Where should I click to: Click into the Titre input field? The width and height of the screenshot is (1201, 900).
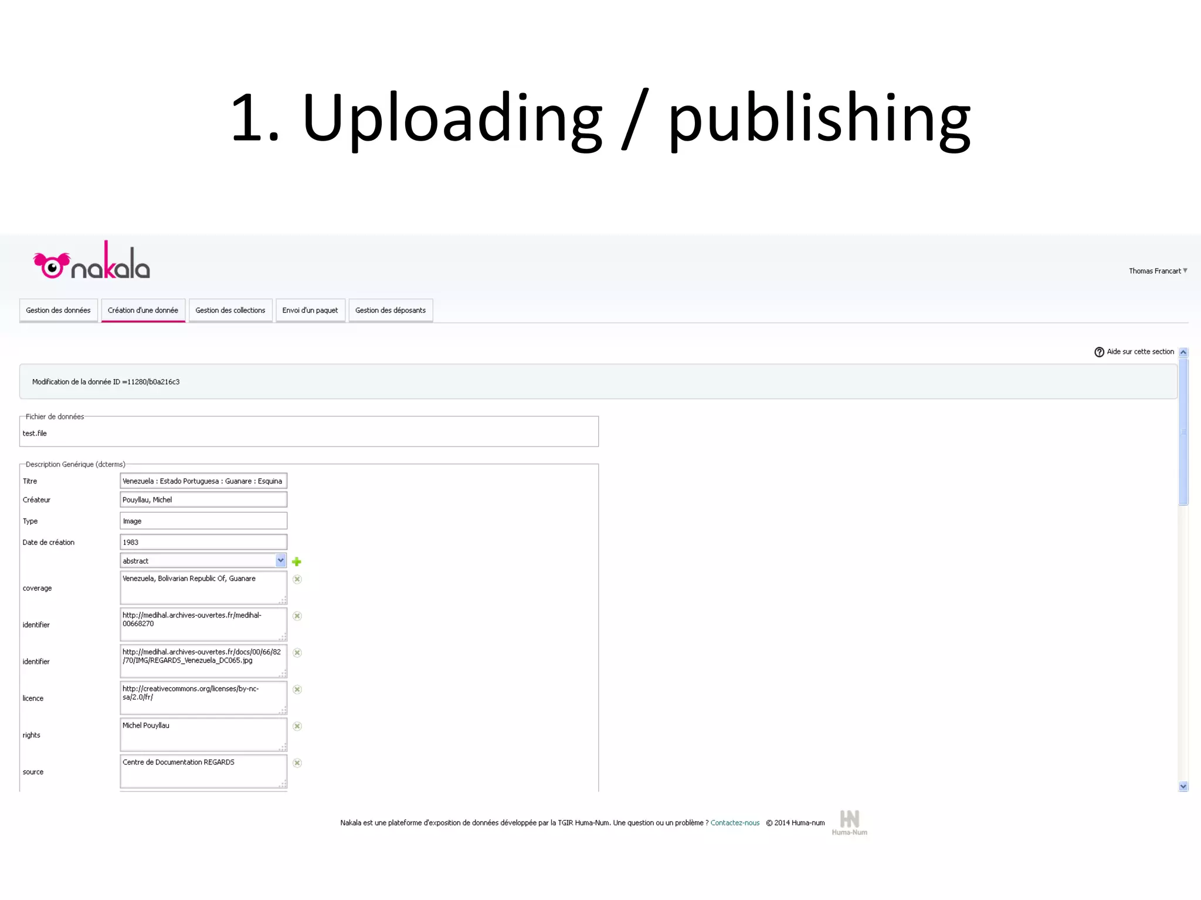point(203,481)
